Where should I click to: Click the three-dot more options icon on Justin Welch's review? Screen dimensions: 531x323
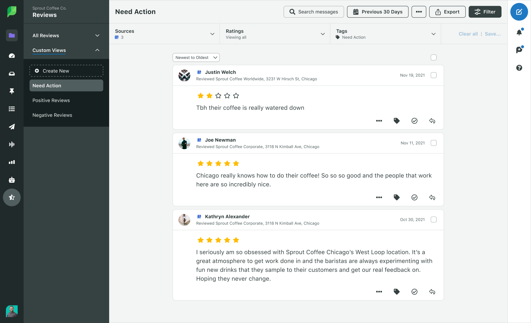coord(379,121)
